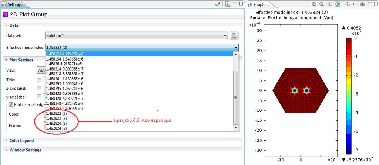The image size is (379, 165).
Task: Click Zoom Out in the Graphics toolbar
Action: tap(322, 4)
